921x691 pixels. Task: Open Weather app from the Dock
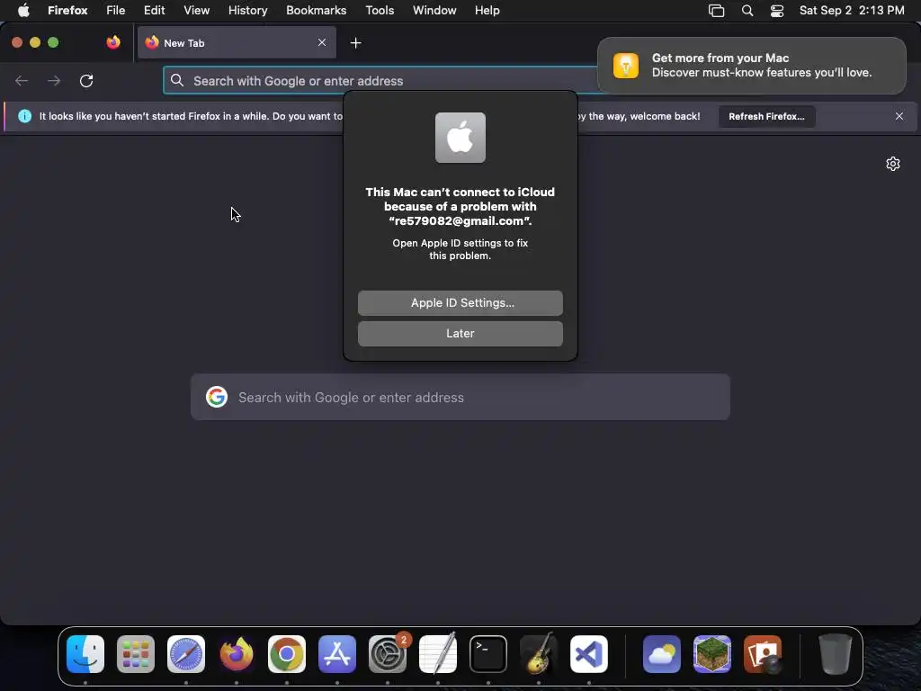tap(662, 654)
